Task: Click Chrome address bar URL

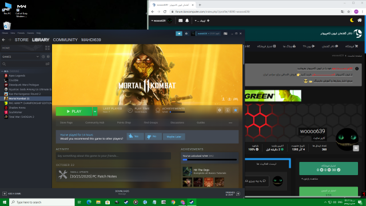Action: (212, 11)
